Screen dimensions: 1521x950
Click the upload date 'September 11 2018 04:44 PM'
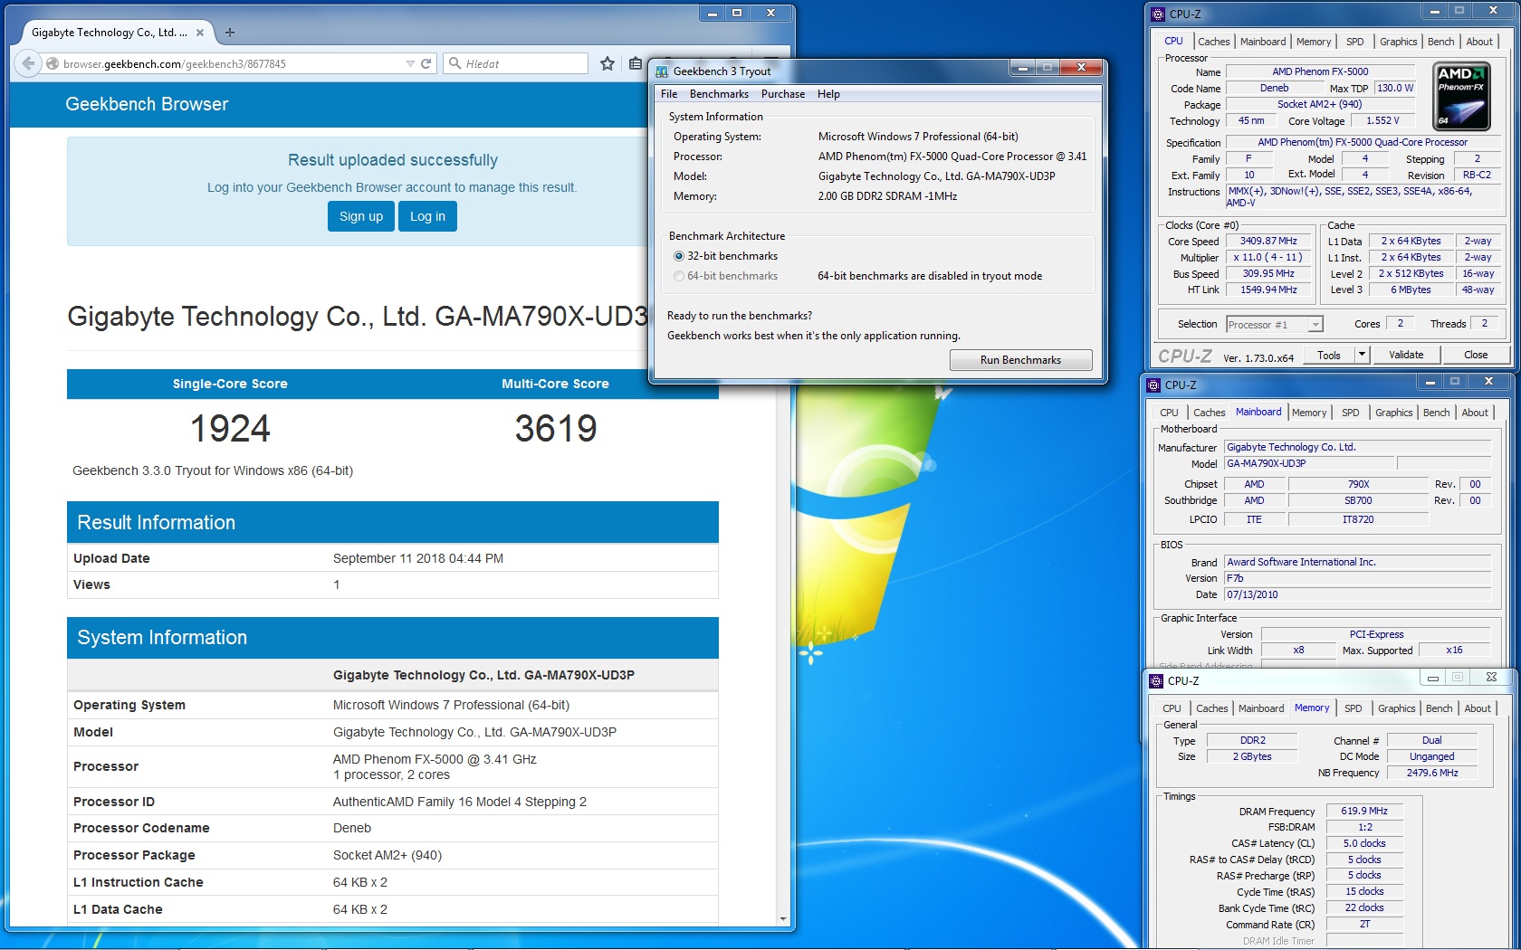[x=418, y=558]
